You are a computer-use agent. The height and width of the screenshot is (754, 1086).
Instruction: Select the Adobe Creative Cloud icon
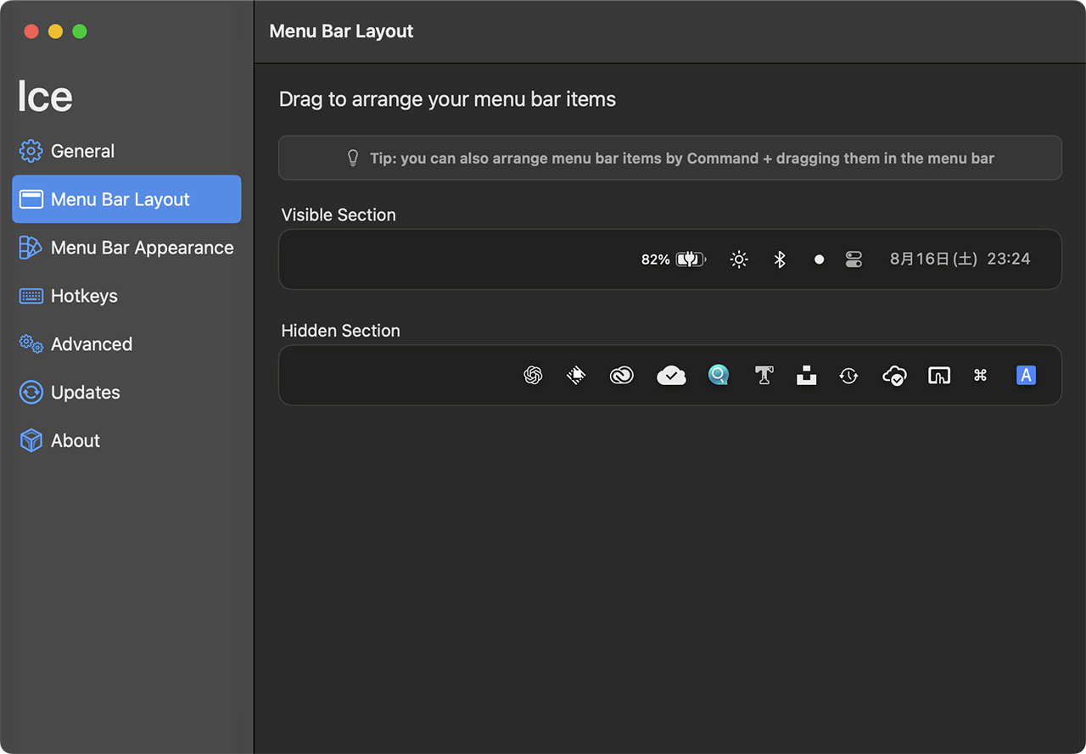pyautogui.click(x=622, y=375)
